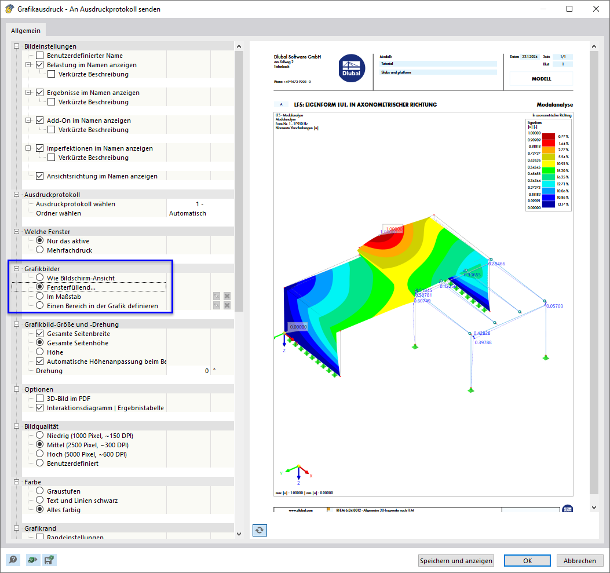Click the coordinate axes icon in preview

298,475
